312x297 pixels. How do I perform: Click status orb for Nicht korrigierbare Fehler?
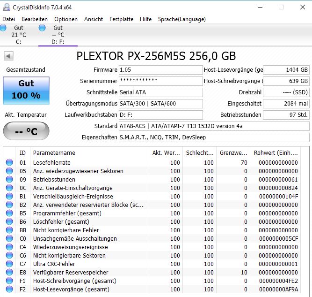(9, 230)
